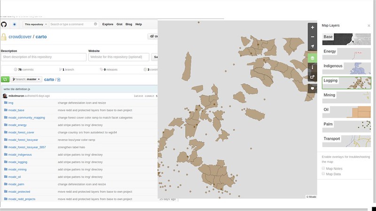Image resolution: width=376 pixels, height=211 pixels.
Task: Open the moabi_energy folder
Action: point(17,125)
